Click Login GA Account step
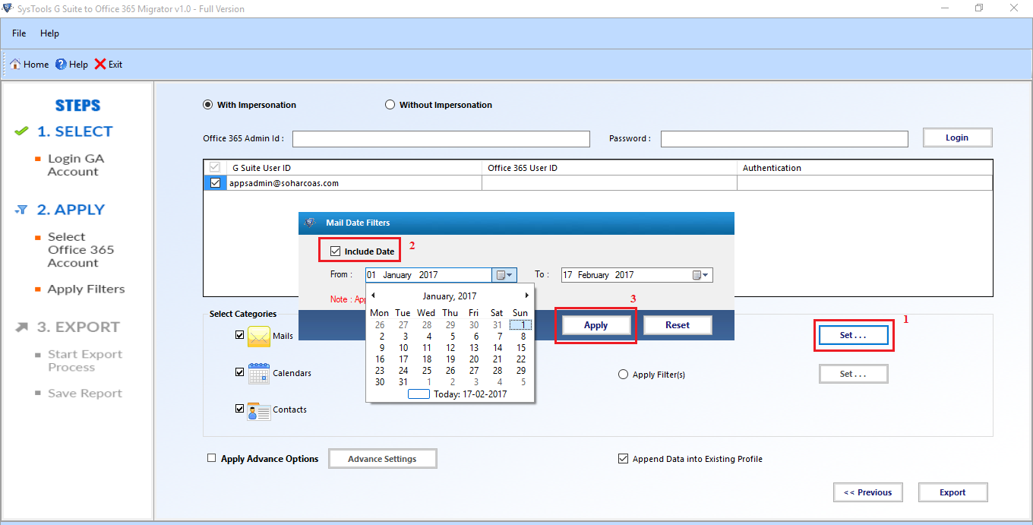1033x525 pixels. [x=75, y=165]
